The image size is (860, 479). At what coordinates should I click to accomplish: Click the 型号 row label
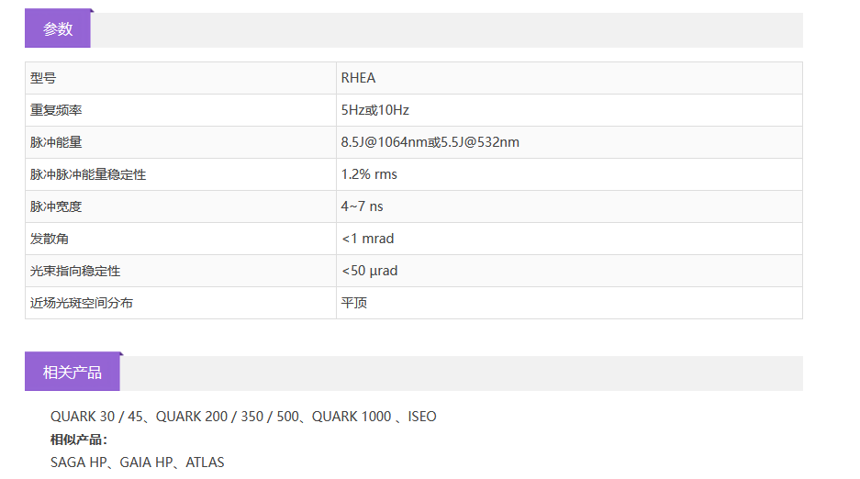coord(43,78)
